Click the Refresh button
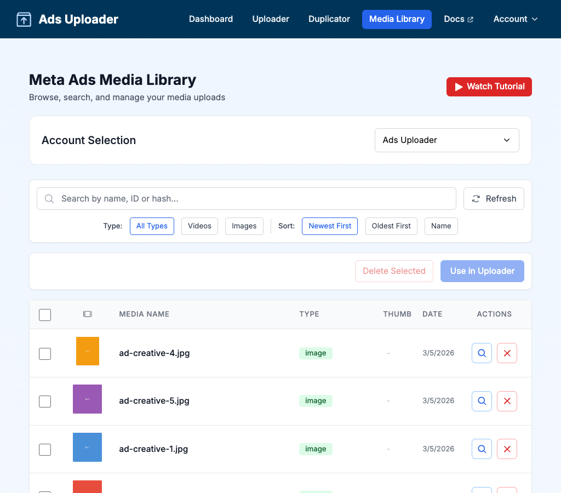The height and width of the screenshot is (493, 561). (x=494, y=199)
